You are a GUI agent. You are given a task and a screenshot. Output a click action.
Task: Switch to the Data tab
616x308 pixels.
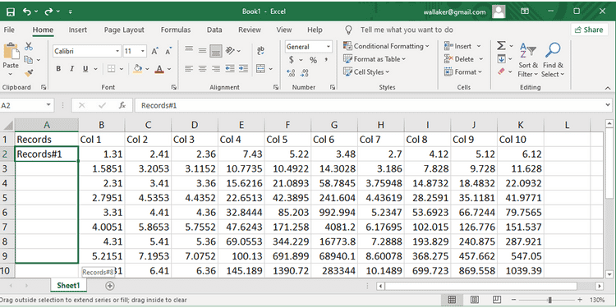point(214,30)
